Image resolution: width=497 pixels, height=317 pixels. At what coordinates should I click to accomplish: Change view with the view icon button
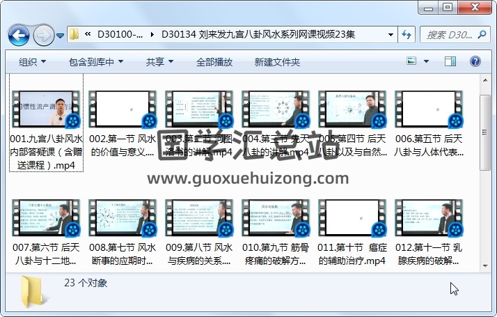[x=411, y=61]
